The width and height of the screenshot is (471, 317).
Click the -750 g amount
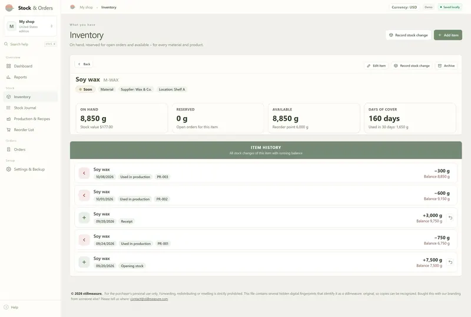[x=442, y=238]
